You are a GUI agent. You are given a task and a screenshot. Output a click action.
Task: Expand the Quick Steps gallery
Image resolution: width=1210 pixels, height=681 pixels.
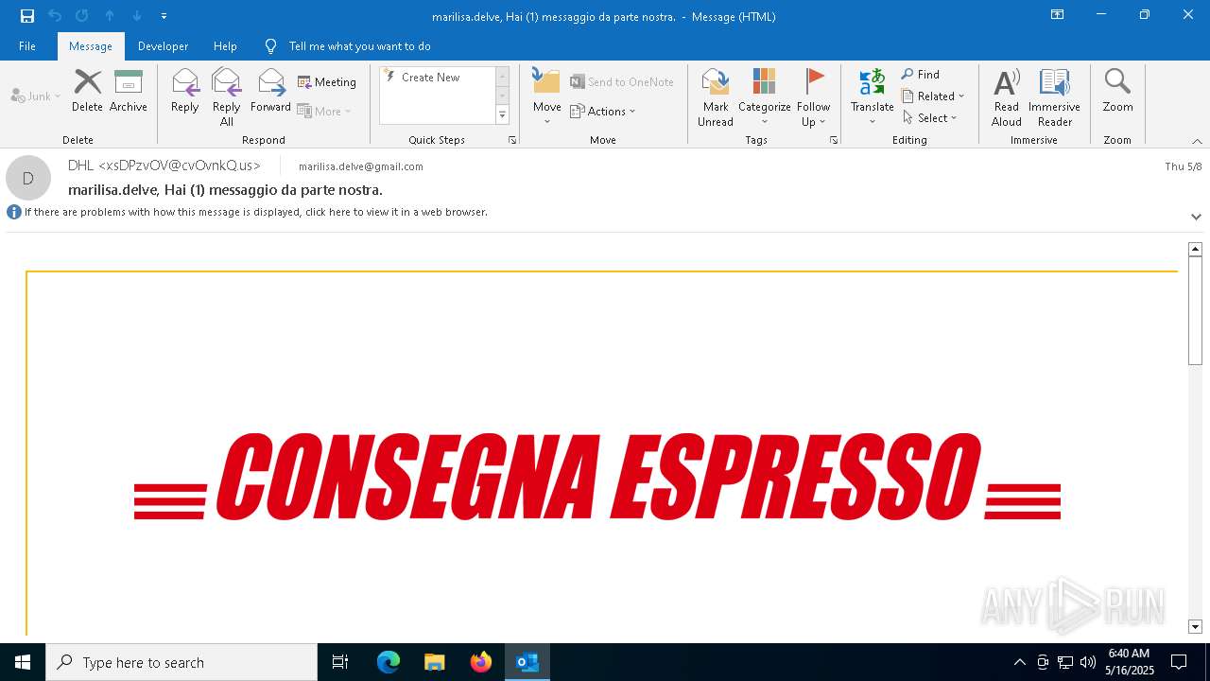pyautogui.click(x=502, y=115)
